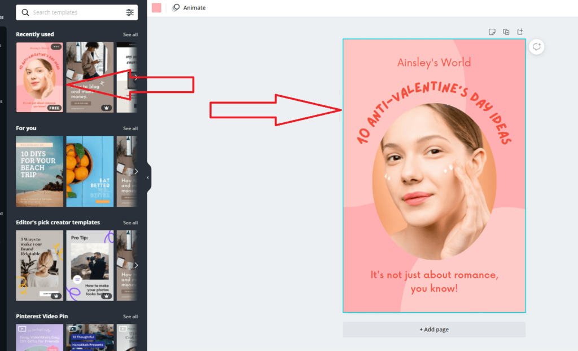Viewport: 578px width, 351px height.
Task: Click the magnifier icon in the template search box
Action: 25,12
